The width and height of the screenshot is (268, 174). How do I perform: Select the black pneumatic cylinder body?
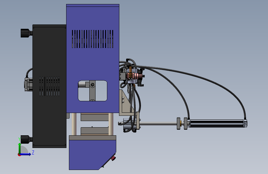217,124
